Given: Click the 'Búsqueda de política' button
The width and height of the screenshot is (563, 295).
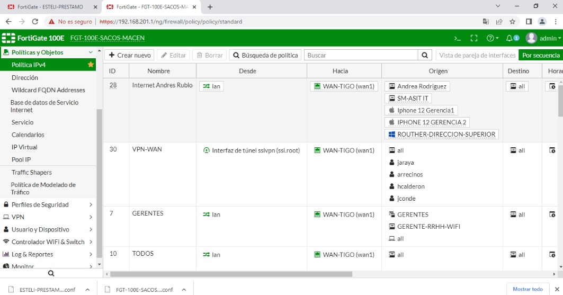Looking at the screenshot, I should 265,55.
